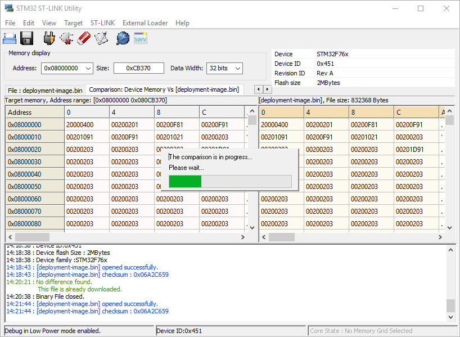
Task: Click the Size input field 0xCB370
Action: (x=139, y=68)
